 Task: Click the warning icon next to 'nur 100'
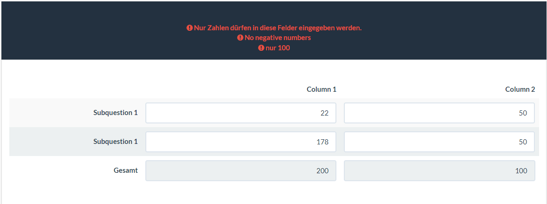click(x=261, y=48)
